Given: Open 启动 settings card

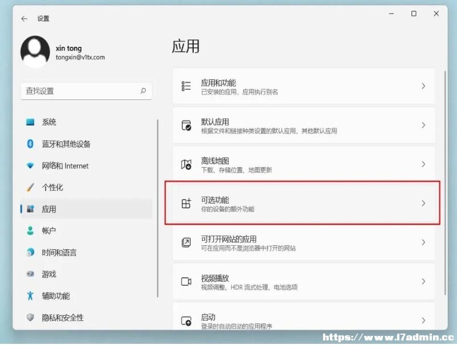Looking at the screenshot, I should coord(303,316).
